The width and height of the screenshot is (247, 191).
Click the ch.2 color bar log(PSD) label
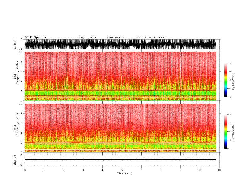tap(233, 133)
